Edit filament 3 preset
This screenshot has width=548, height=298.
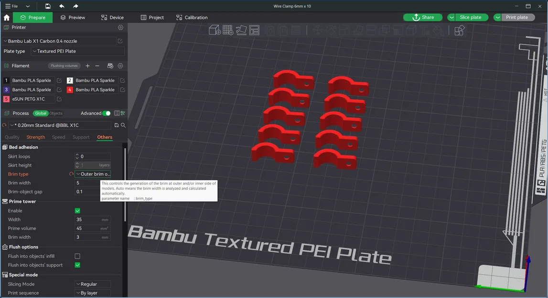tap(59, 90)
